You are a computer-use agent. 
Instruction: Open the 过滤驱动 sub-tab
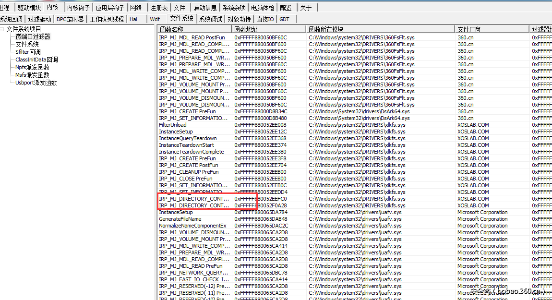[x=39, y=19]
